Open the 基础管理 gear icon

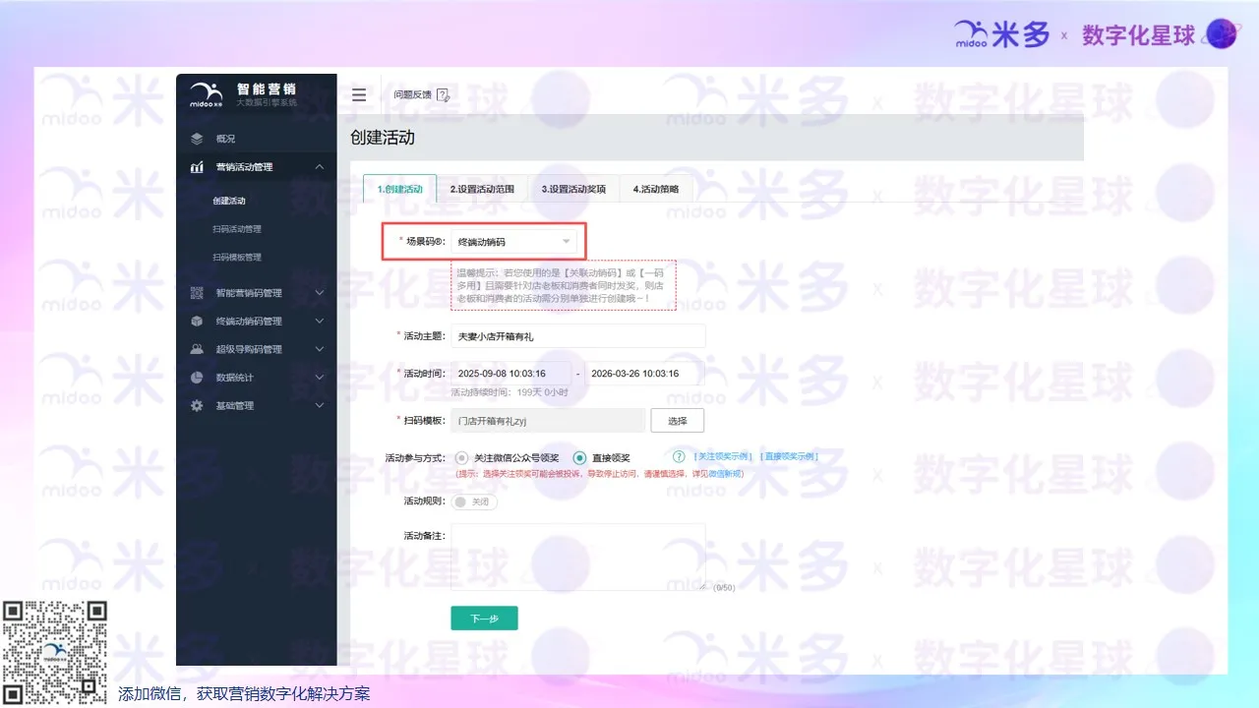coord(197,404)
